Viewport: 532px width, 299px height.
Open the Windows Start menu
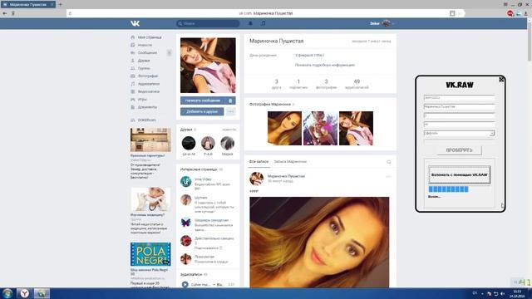point(7,293)
